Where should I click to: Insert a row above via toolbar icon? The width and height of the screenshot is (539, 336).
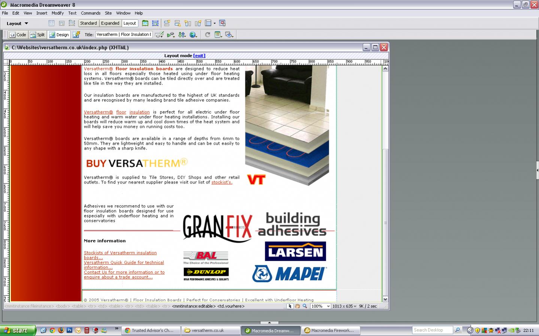click(x=167, y=23)
